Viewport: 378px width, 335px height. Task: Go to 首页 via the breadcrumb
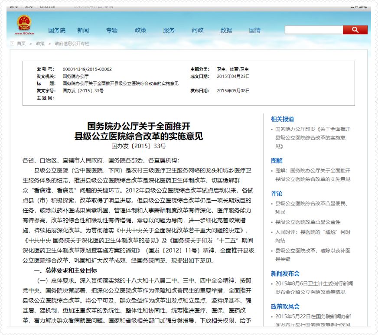tap(21, 43)
